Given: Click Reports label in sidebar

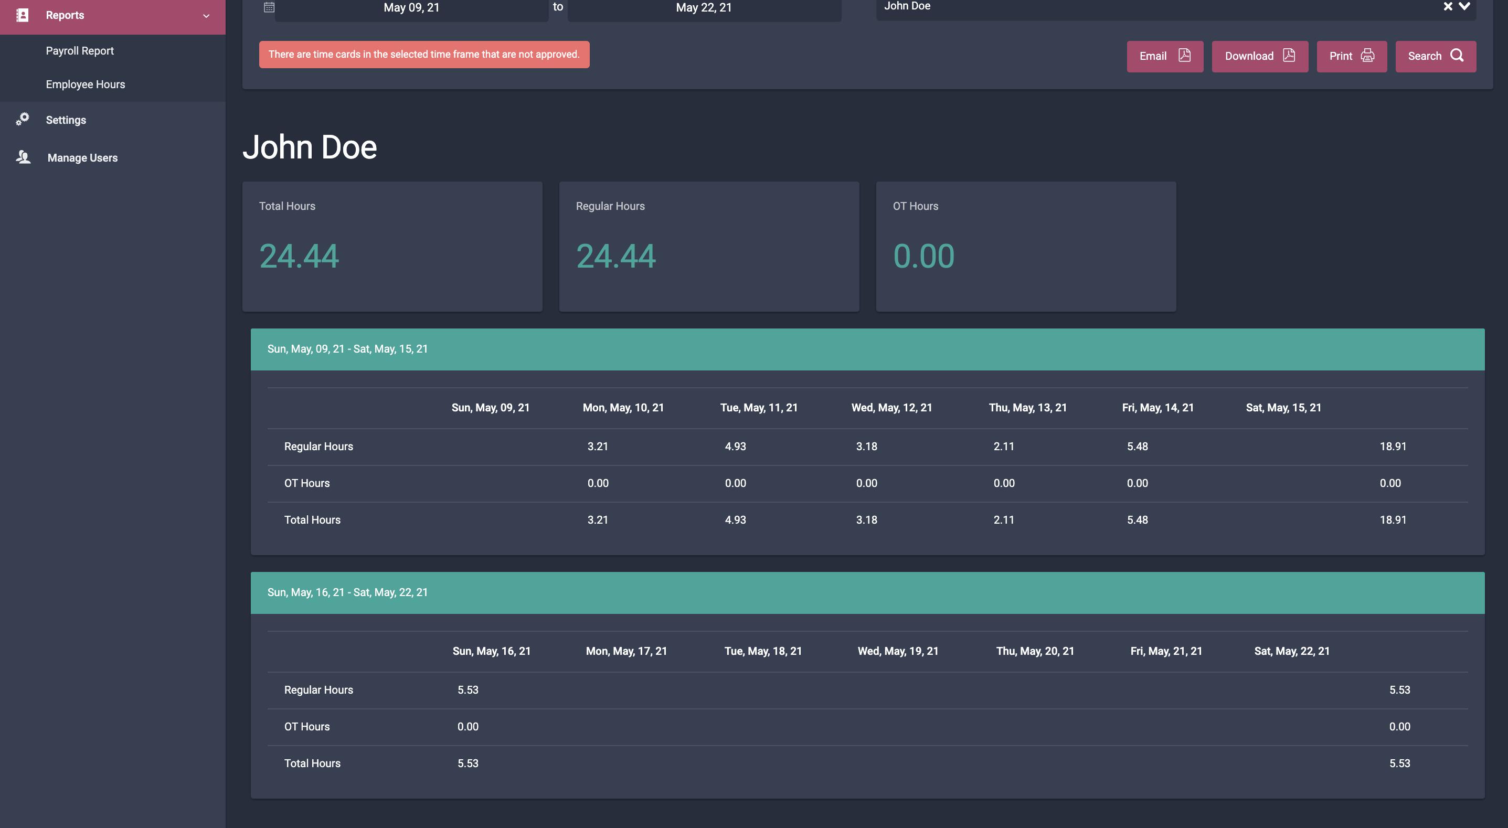Looking at the screenshot, I should coord(65,15).
